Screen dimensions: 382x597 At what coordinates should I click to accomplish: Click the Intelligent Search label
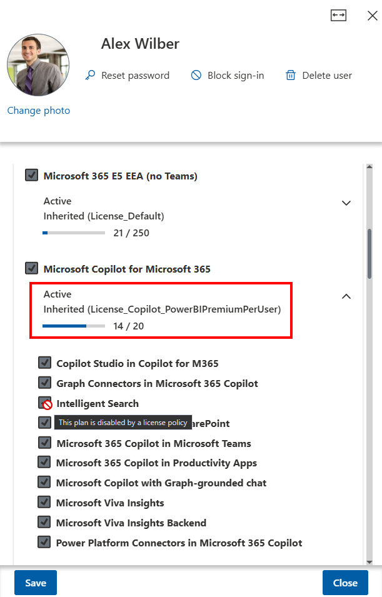tap(98, 404)
